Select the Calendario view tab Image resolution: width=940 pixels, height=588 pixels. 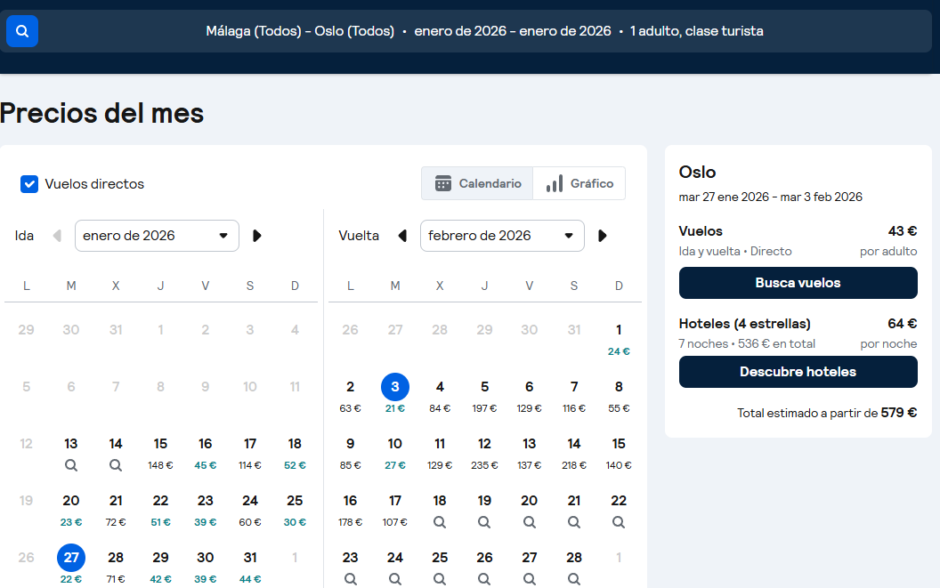click(478, 183)
